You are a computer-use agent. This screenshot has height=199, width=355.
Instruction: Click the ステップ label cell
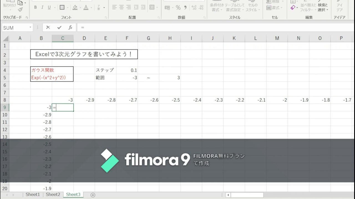pyautogui.click(x=106, y=70)
